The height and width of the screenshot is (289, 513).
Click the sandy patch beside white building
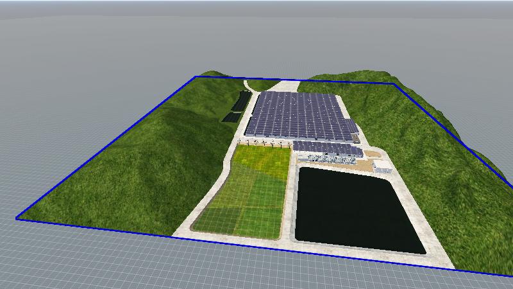367,166
